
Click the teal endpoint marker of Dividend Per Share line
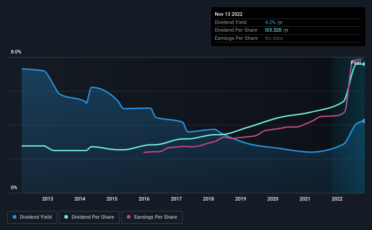pyautogui.click(x=364, y=64)
